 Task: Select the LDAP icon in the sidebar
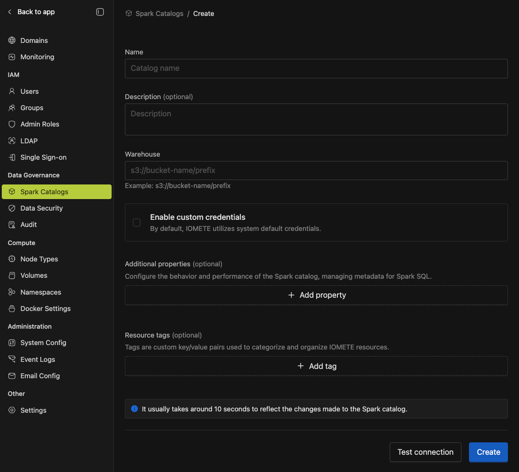[12, 141]
